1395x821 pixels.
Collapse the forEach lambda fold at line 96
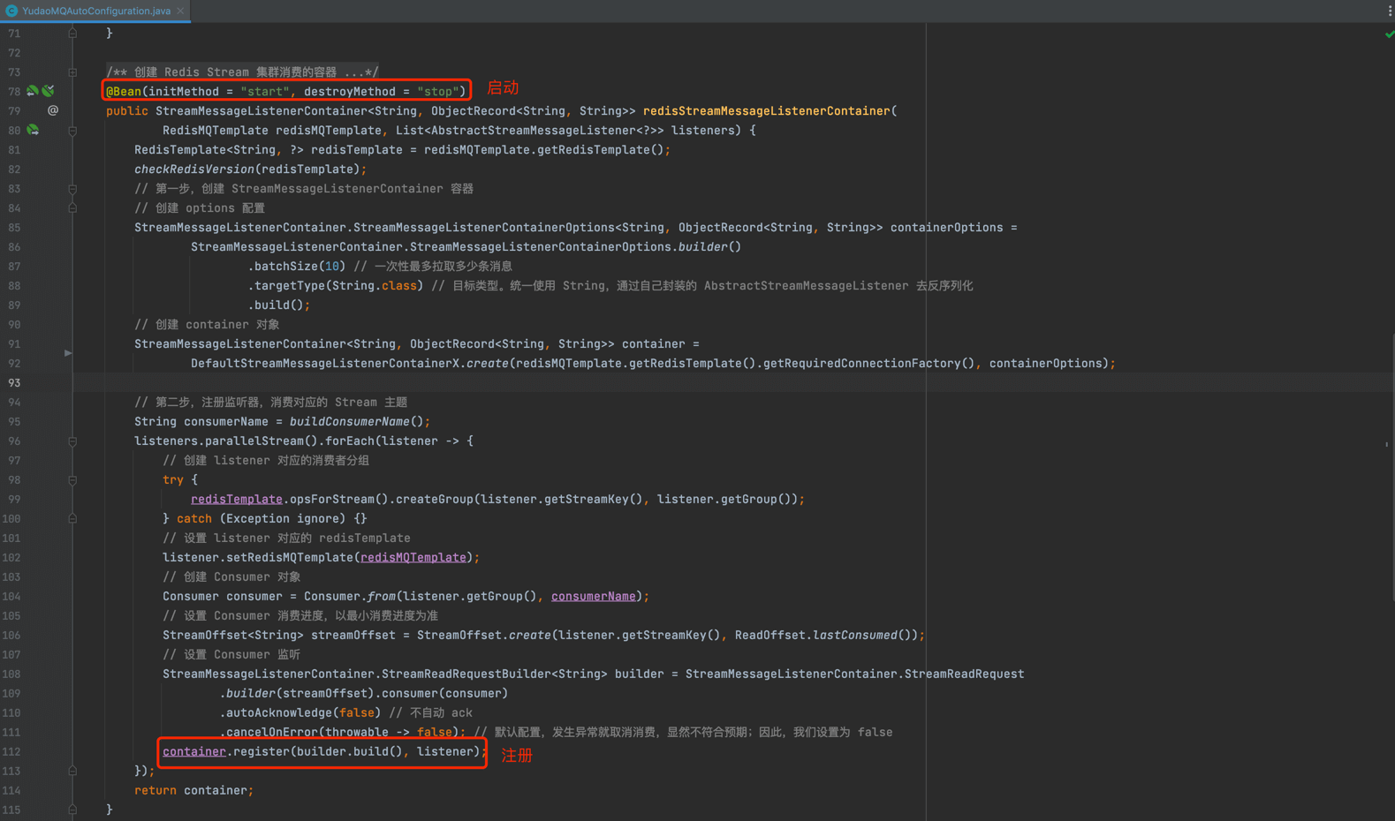click(72, 441)
